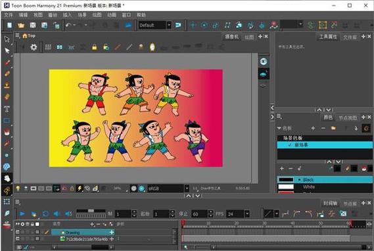
Task: Click the onion-skin mirror icon in camera toolbar
Action: click(x=59, y=47)
